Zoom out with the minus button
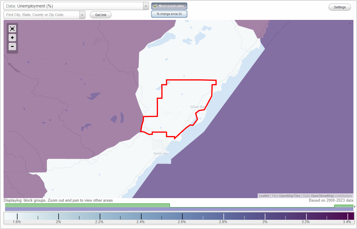The width and height of the screenshot is (357, 229). coord(12,46)
